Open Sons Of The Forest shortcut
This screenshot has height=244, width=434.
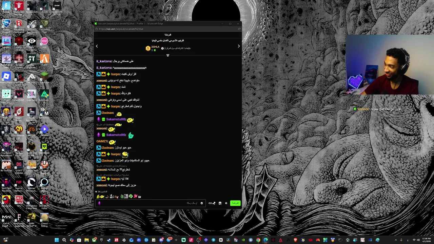point(44,202)
